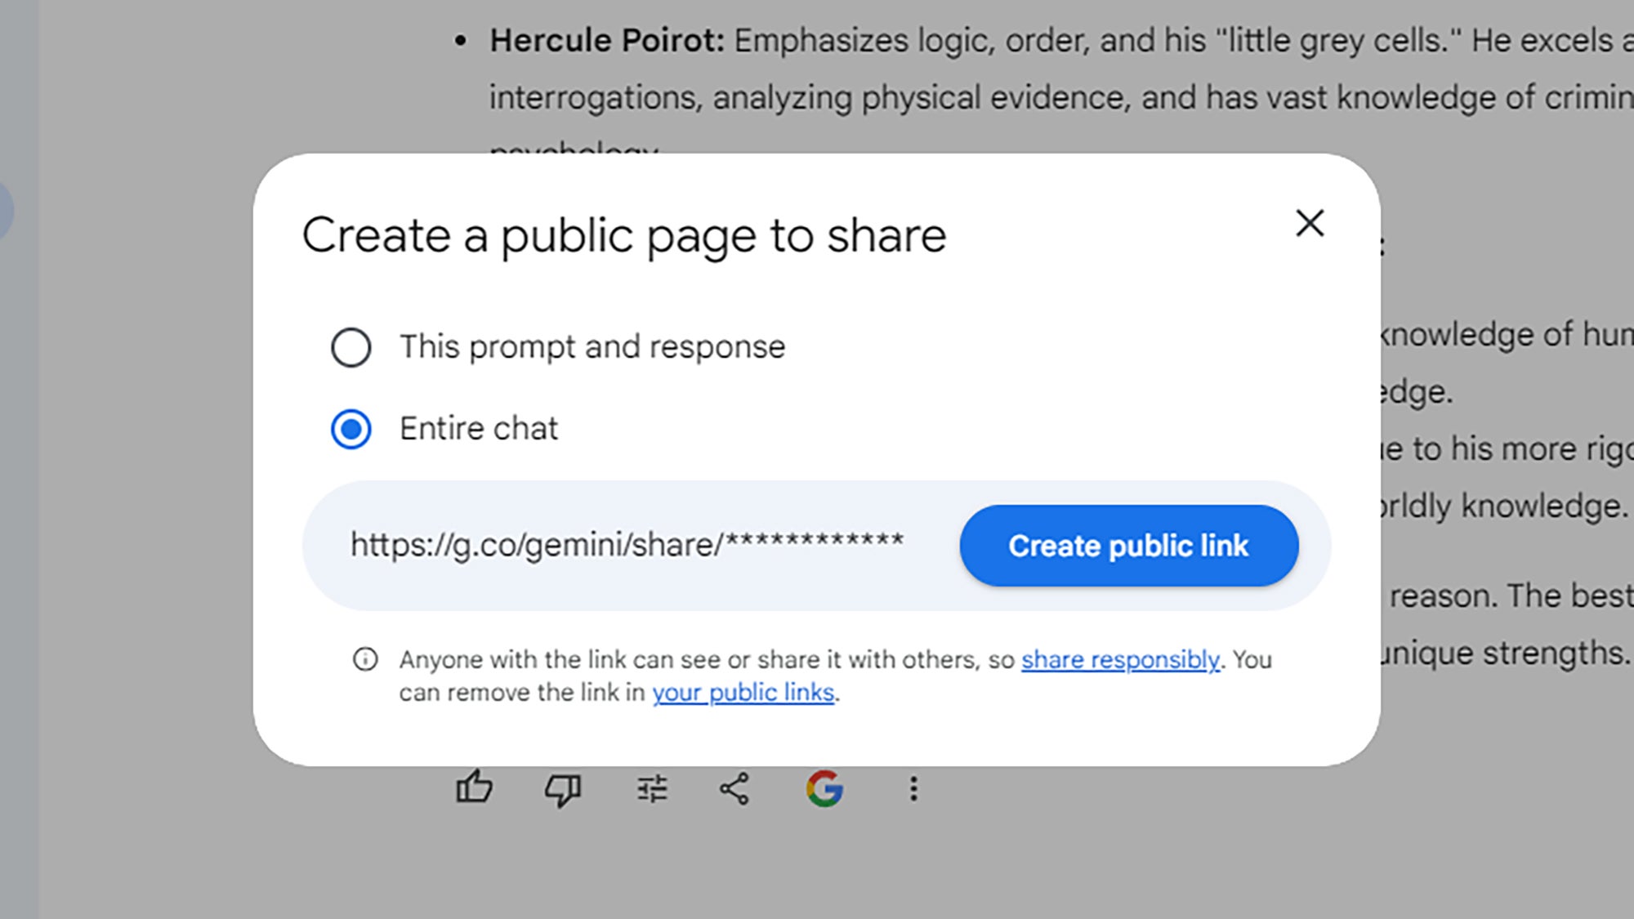Close the share dialog with X
Image resolution: width=1634 pixels, height=919 pixels.
[1310, 223]
